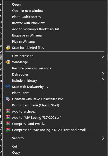Select Browse with IrfanView
Screen dimensions: 108x156
(x=28, y=23)
